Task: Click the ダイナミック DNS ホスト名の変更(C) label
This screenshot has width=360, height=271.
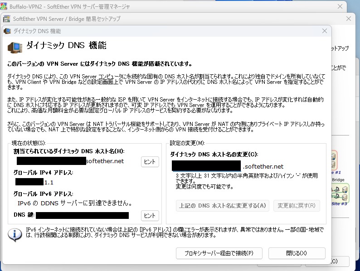Action: (214, 155)
